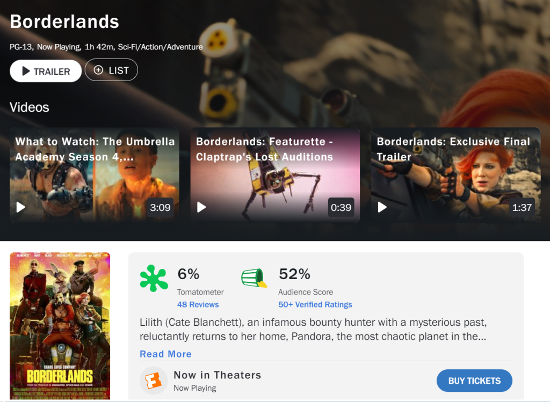Image resolution: width=550 pixels, height=402 pixels.
Task: Click the 6% Tomatometer score
Action: (x=189, y=274)
